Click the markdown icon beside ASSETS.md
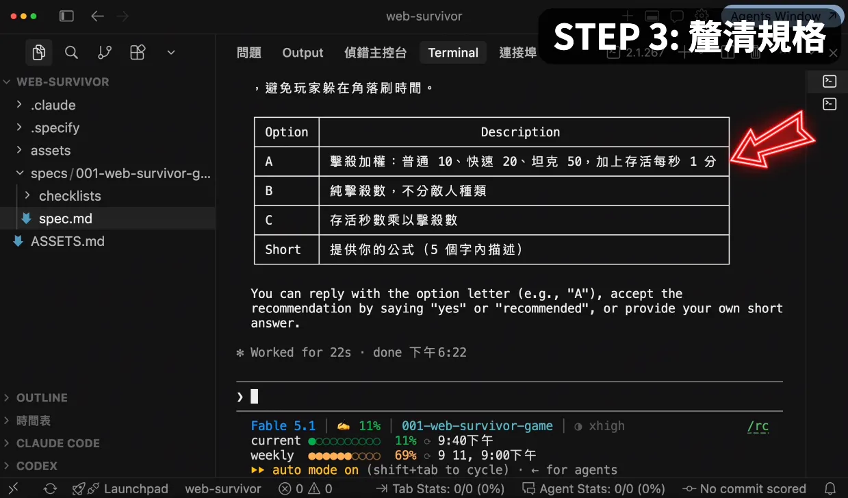 pos(18,241)
